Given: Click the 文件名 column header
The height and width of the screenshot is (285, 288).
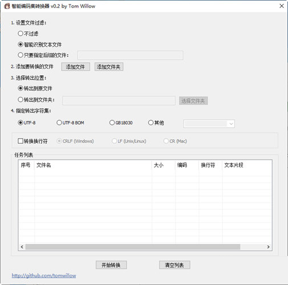Looking at the screenshot, I should 93,165.
